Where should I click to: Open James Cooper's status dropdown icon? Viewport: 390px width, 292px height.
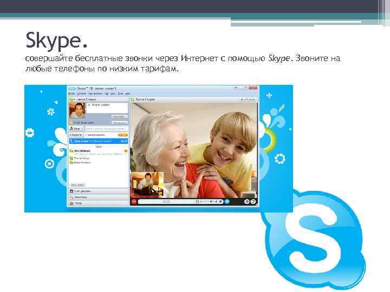71,99
